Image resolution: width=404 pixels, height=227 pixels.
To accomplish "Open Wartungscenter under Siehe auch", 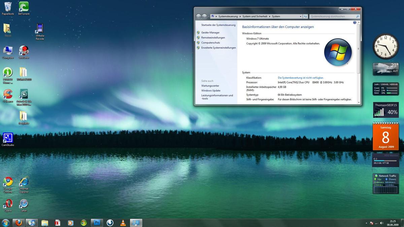I will [x=210, y=86].
